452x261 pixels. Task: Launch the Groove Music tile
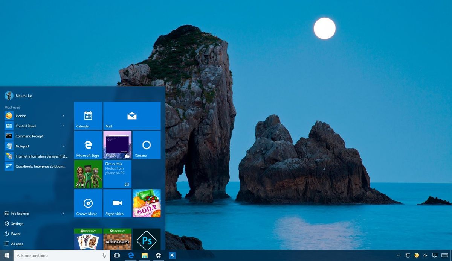tap(88, 203)
